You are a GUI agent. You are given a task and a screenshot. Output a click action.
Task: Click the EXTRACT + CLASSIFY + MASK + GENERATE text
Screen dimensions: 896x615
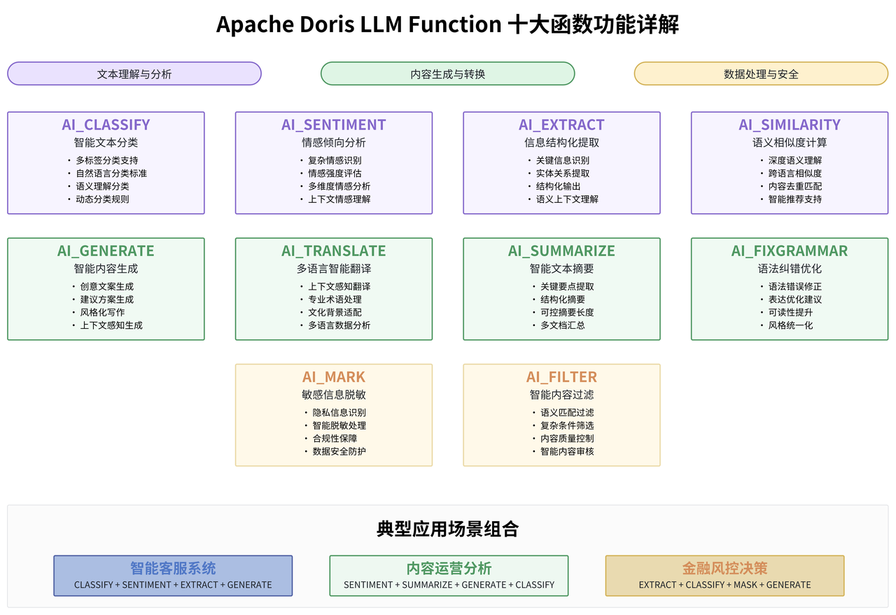[x=724, y=585]
